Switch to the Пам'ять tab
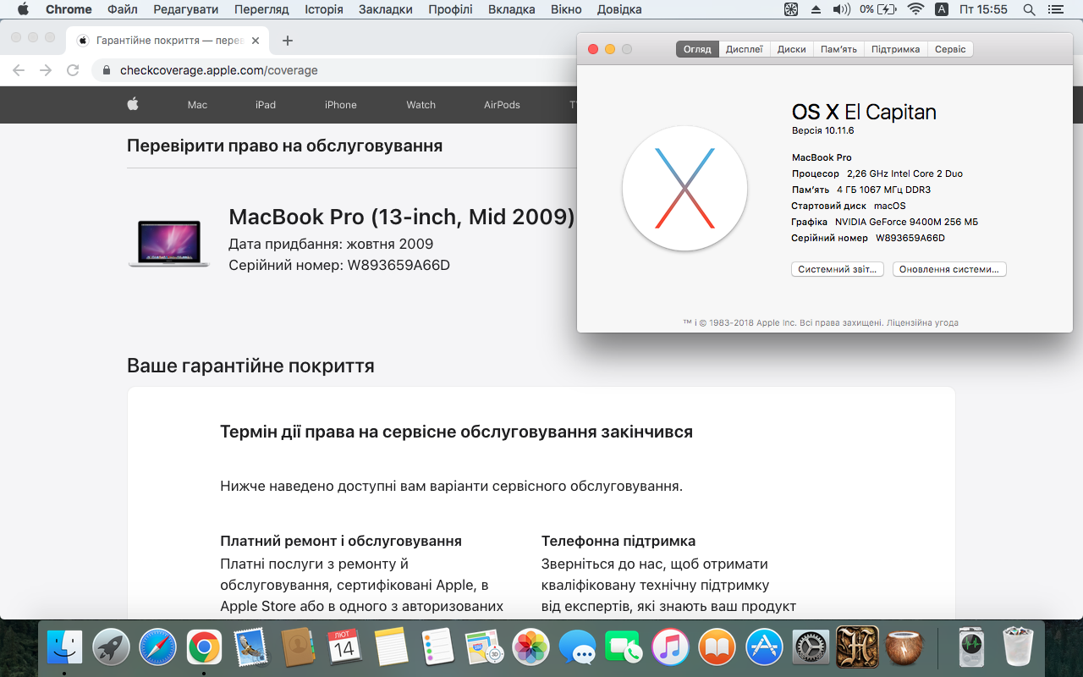The image size is (1083, 677). coord(838,49)
